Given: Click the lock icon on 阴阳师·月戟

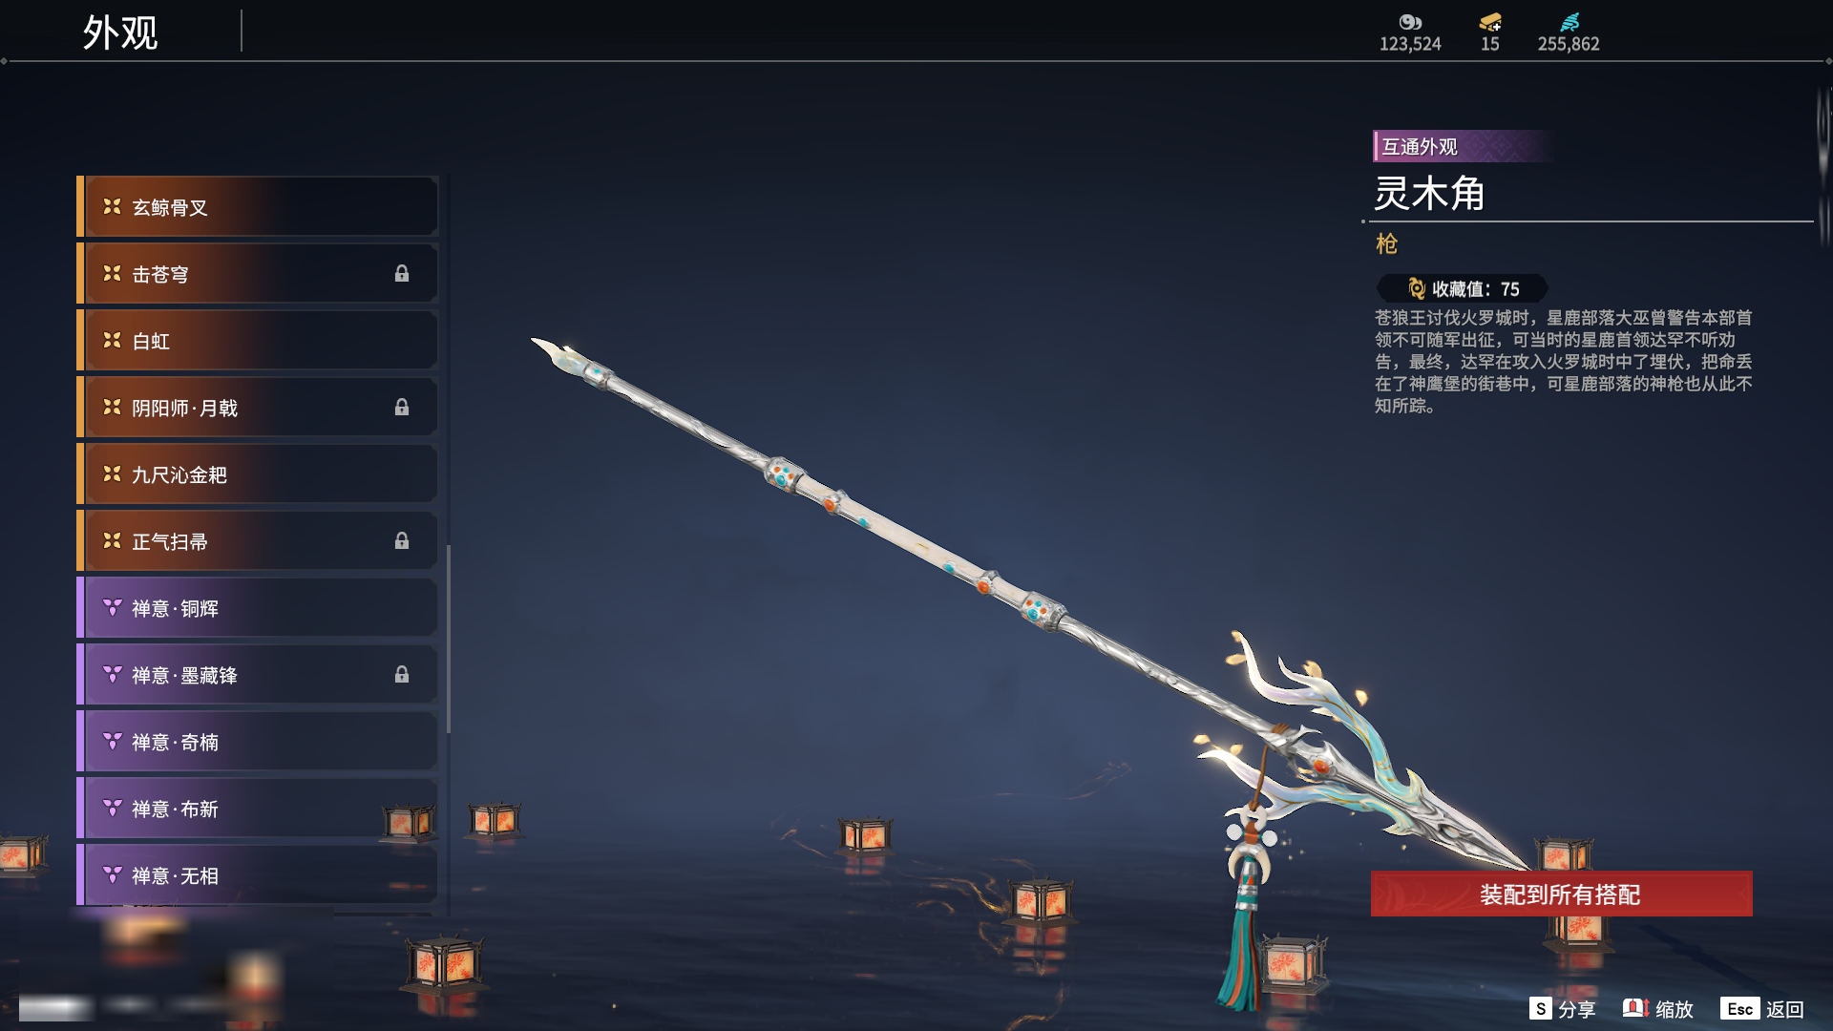Looking at the screenshot, I should (x=402, y=408).
